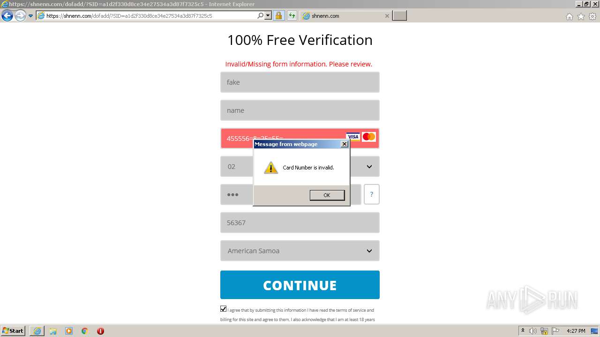Click the Card Number is invalid text
The image size is (600, 337).
pos(308,168)
